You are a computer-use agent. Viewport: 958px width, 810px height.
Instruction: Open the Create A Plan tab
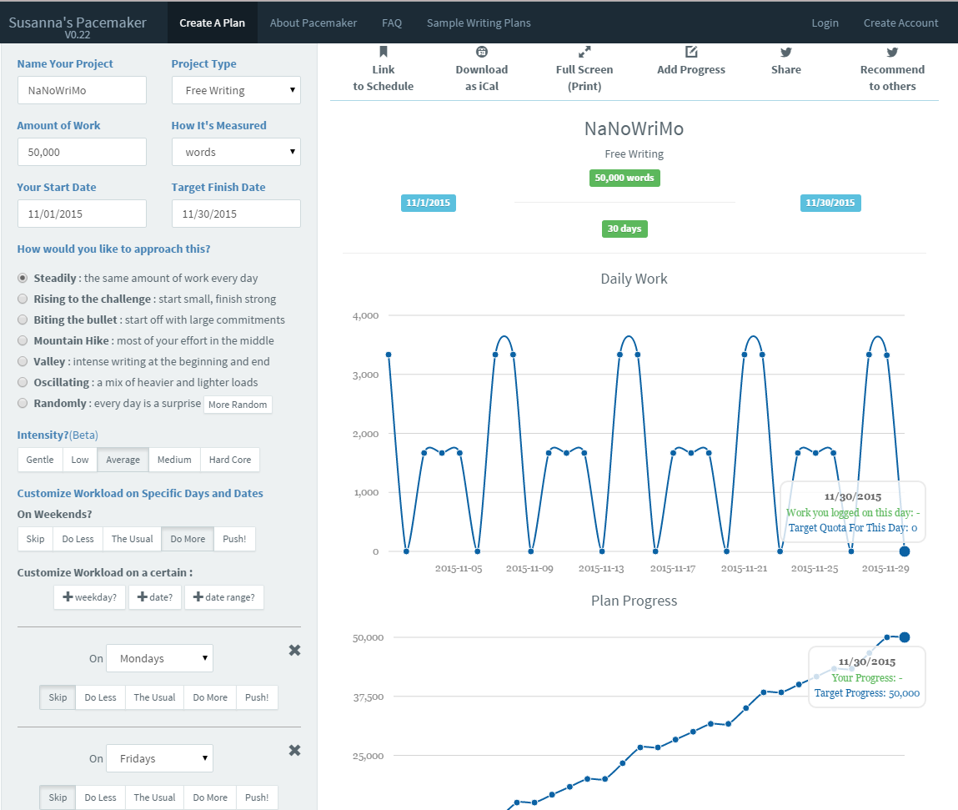coord(212,23)
